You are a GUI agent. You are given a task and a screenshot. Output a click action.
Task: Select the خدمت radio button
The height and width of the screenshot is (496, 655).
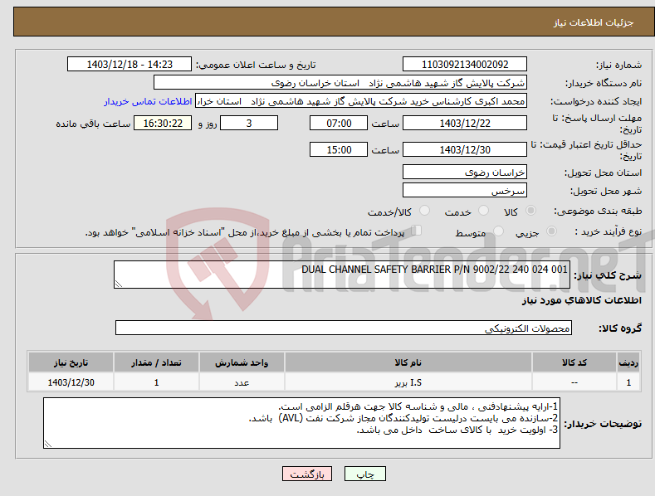[x=484, y=211]
